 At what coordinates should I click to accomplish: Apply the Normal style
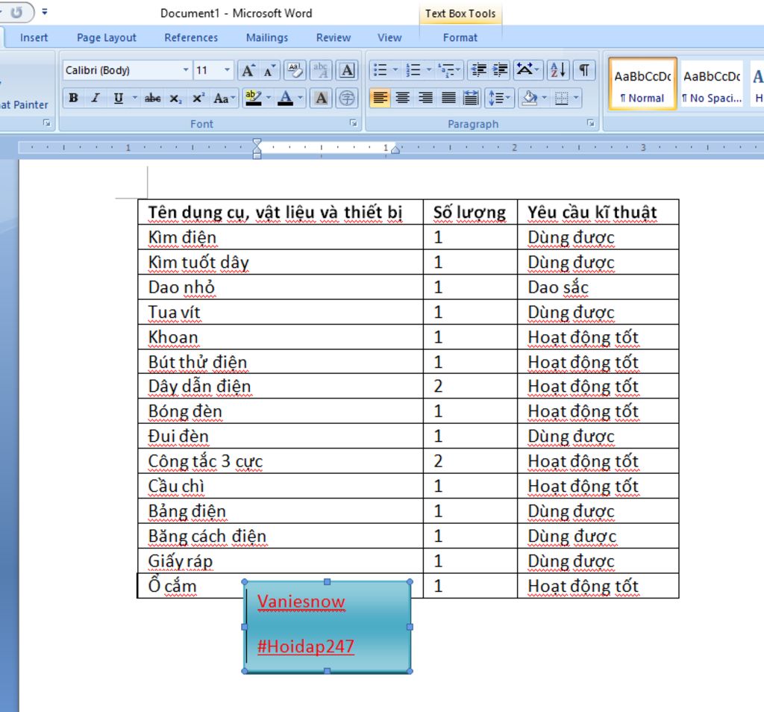pos(642,84)
